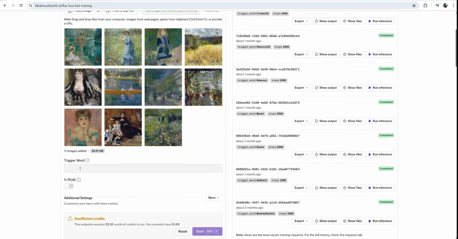The height and width of the screenshot is (239, 458).
Task: Run inference on the Andre11 training
Action: coord(380,187)
